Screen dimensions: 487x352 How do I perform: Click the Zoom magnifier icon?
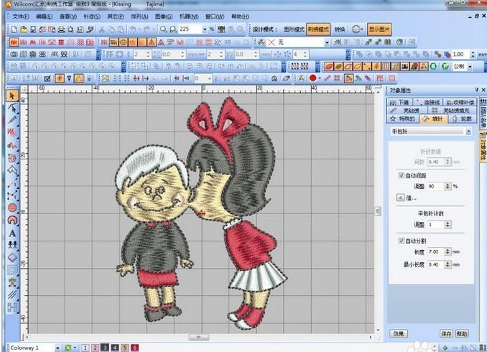[x=163, y=29]
